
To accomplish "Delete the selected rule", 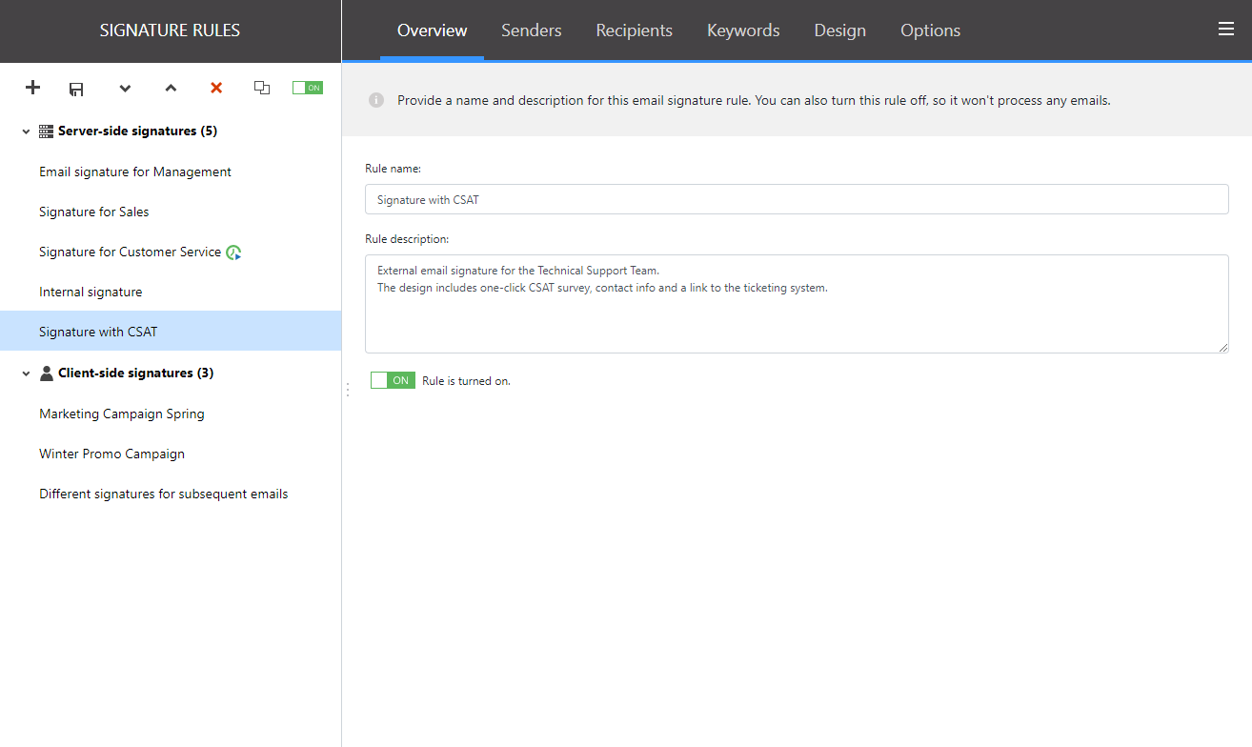I will coord(215,88).
